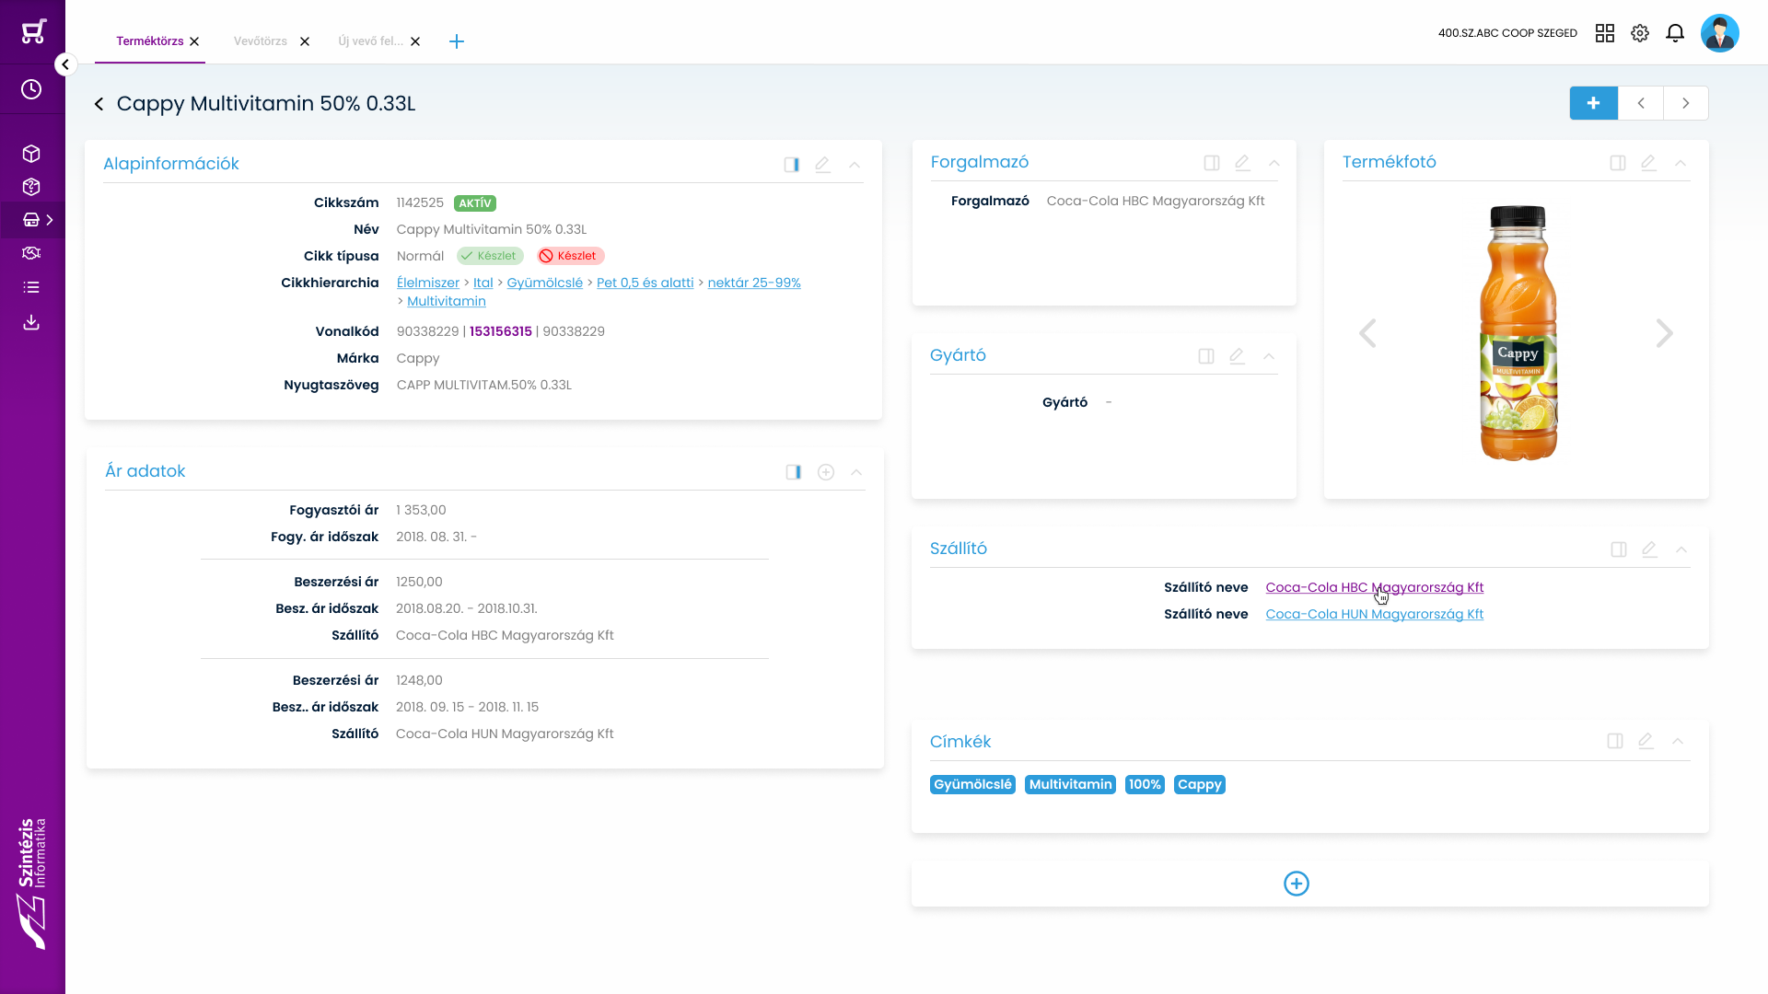Open a new tab with plus
The image size is (1768, 994).
(x=457, y=41)
